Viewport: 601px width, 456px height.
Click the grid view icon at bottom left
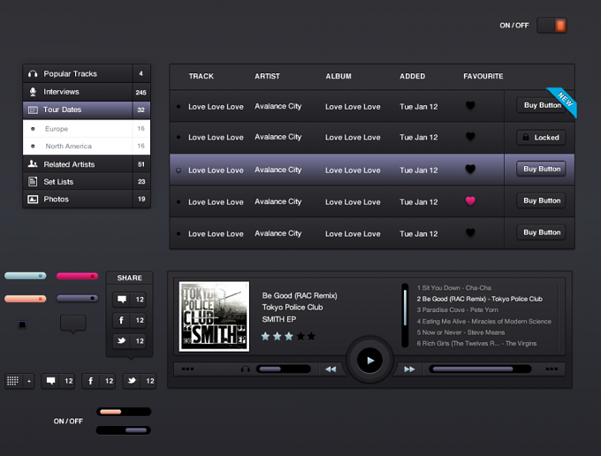12,381
